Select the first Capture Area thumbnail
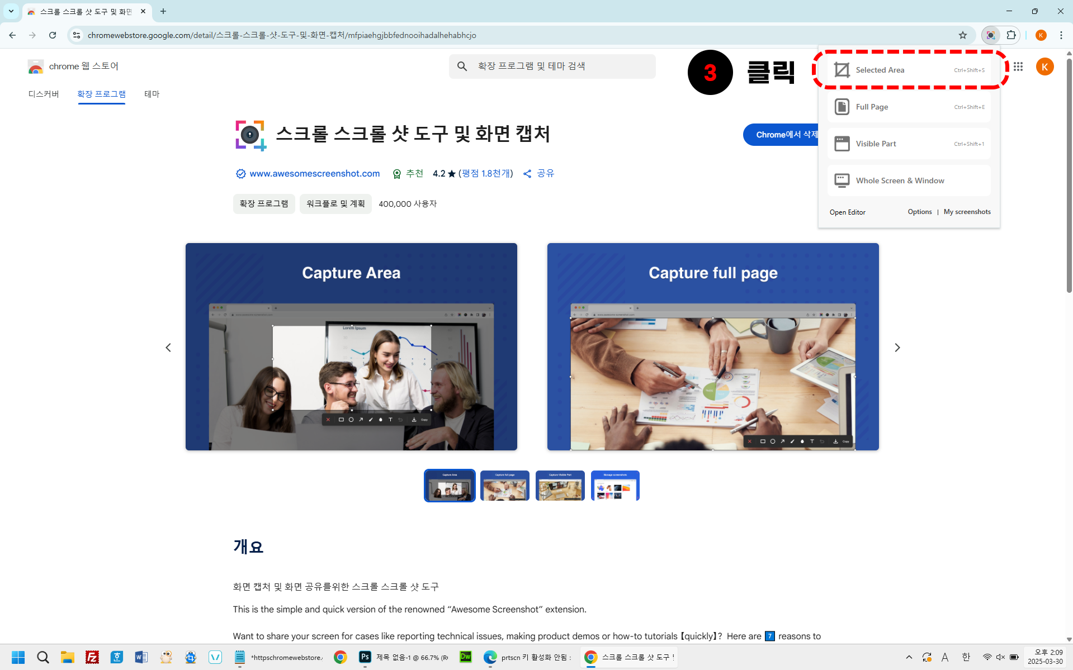The image size is (1073, 670). [x=450, y=486]
